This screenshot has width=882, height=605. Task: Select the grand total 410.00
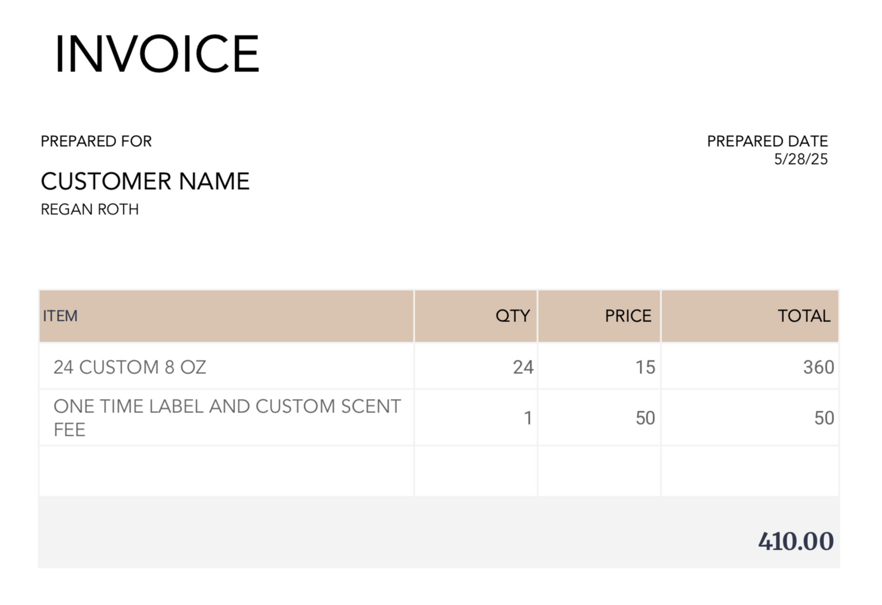point(796,541)
